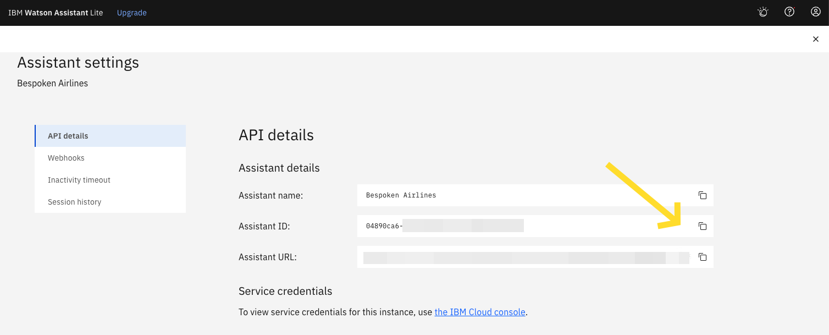View the Session history settings

[x=74, y=202]
